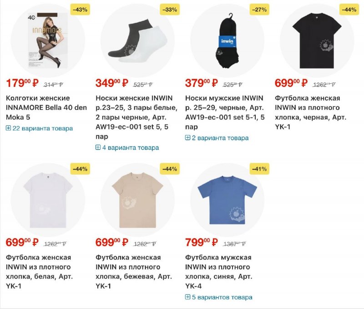Click title Футболка мужская INWIN синяя
The image size is (364, 309).
[218, 271]
